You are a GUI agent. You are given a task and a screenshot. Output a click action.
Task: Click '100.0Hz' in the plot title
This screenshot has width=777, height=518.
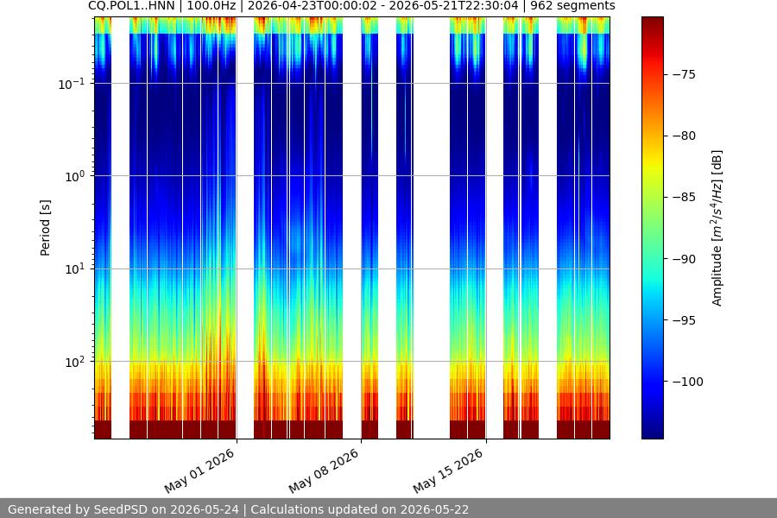point(212,6)
